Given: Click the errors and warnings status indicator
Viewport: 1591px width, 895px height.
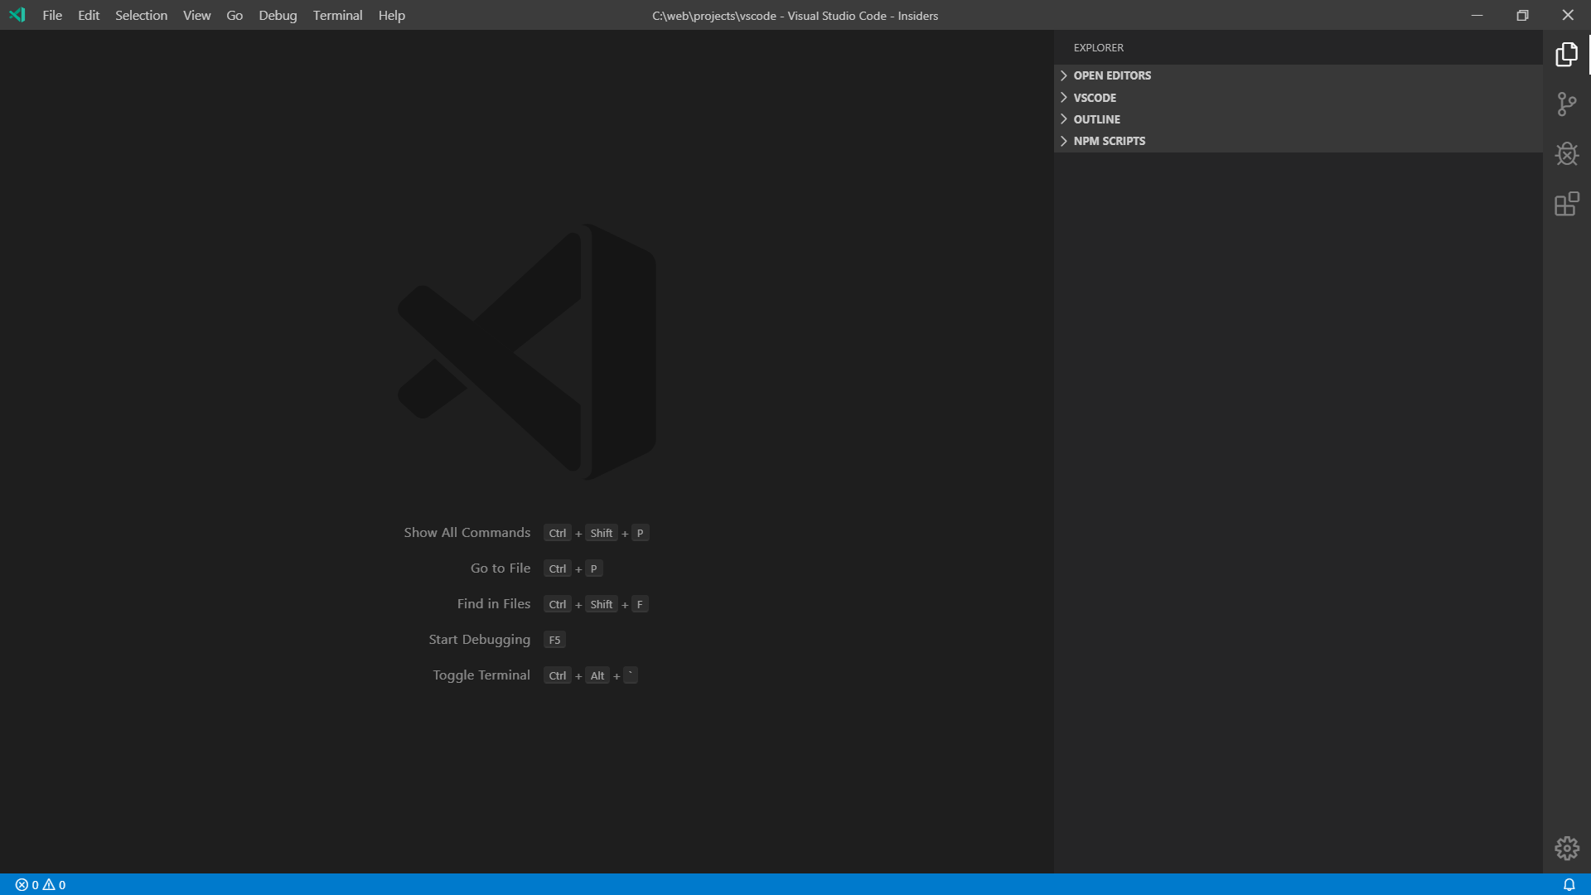Looking at the screenshot, I should 41,884.
